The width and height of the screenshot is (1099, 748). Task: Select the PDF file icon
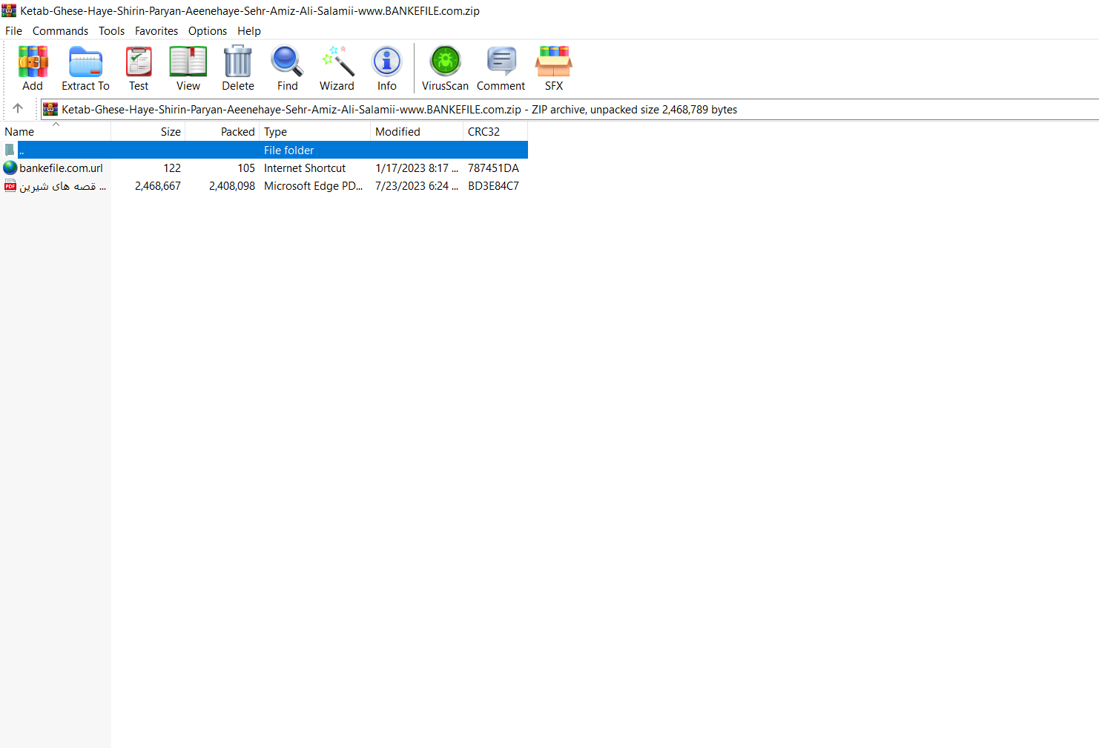10,185
